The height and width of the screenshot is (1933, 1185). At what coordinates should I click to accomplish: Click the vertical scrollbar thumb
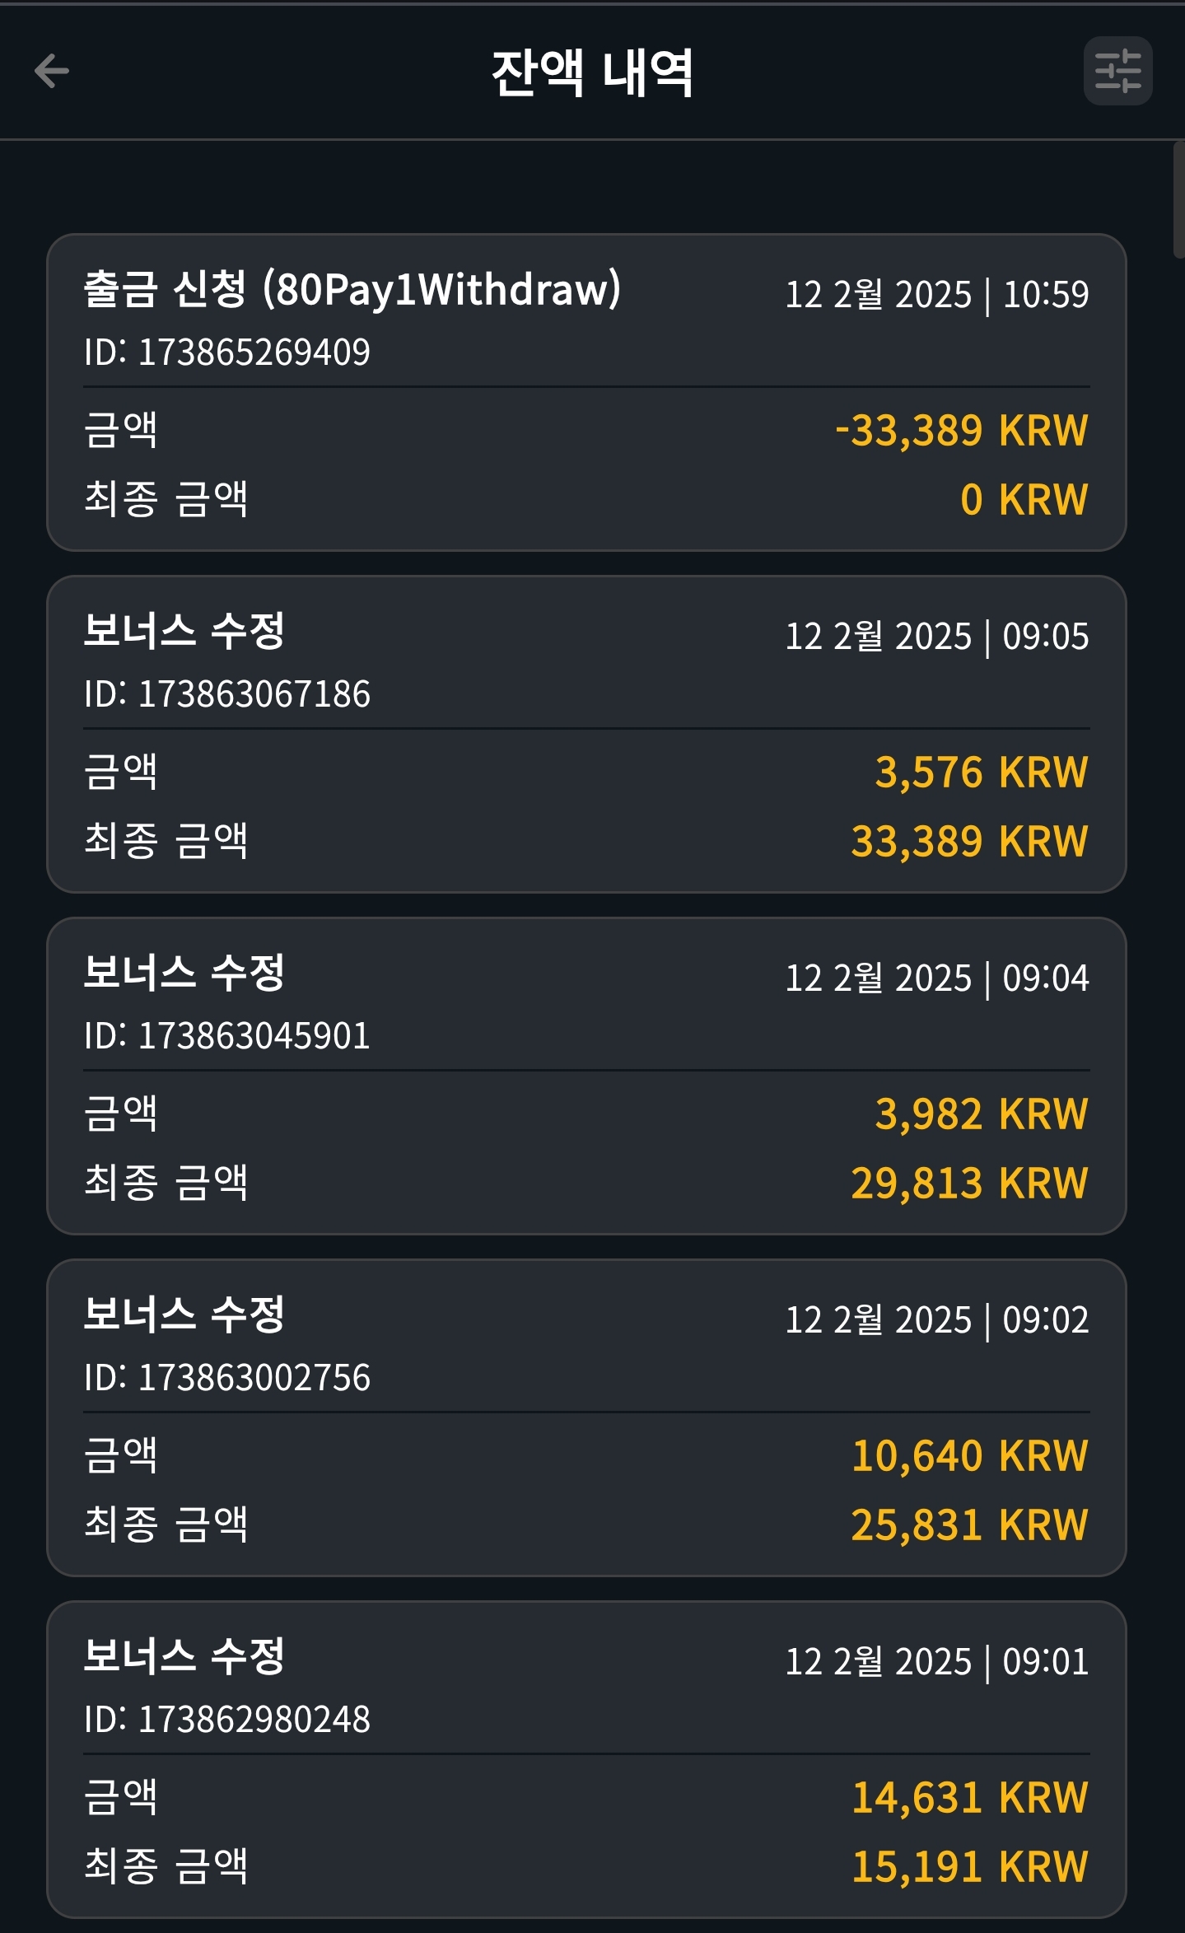[1178, 200]
